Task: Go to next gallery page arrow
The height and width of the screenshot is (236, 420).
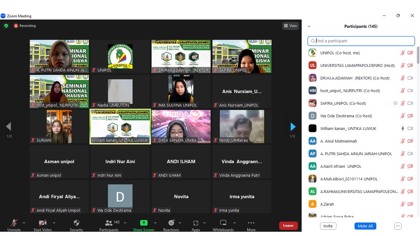Action: [x=293, y=127]
